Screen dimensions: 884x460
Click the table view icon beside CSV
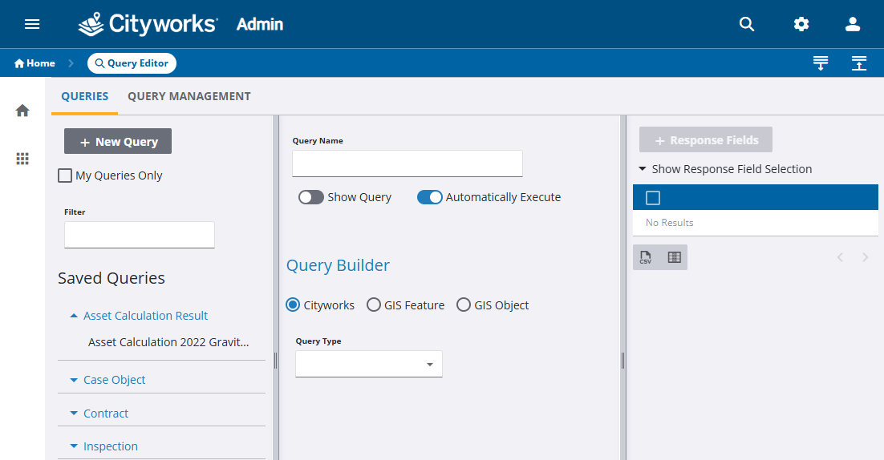[x=674, y=257]
